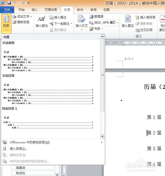The image size is (165, 176).
Task: Click the 目录 table of contents button
Action: coord(6,23)
